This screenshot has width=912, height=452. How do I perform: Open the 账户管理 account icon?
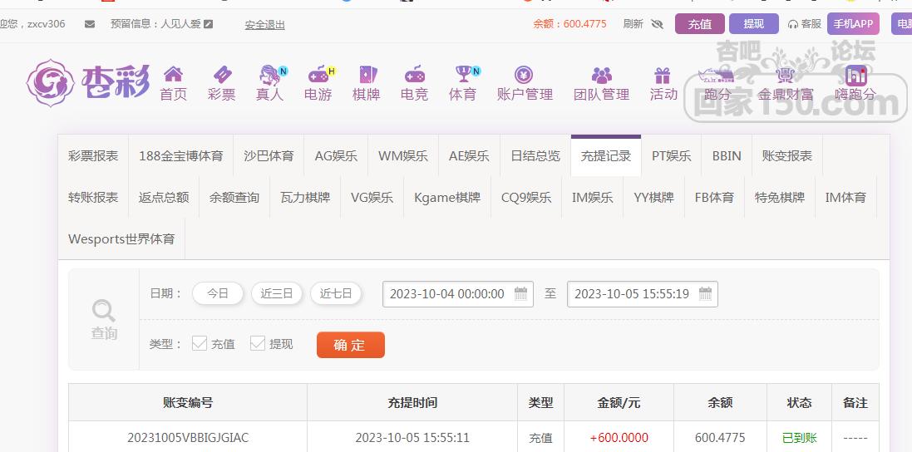point(524,75)
